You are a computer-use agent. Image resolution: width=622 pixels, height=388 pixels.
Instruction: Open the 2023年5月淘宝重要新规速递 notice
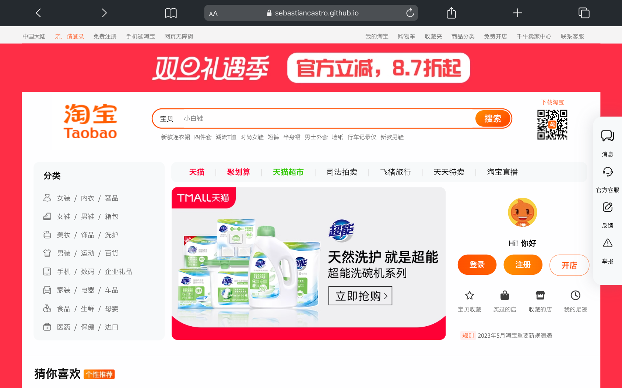(x=515, y=335)
